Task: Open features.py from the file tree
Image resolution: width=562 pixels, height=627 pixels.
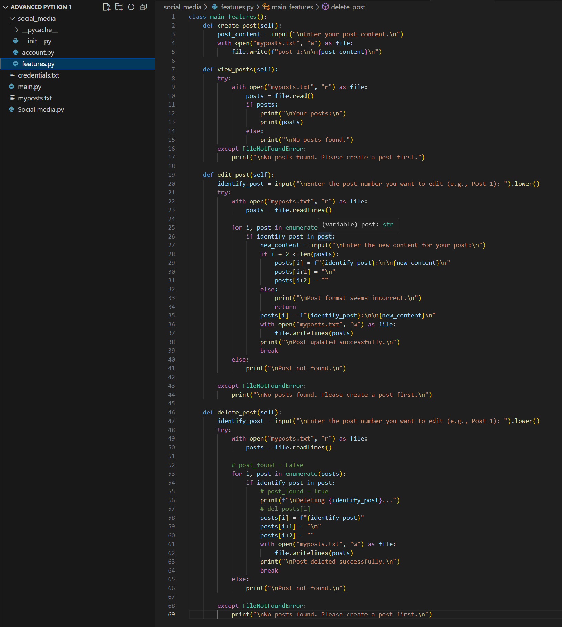Action: [38, 64]
